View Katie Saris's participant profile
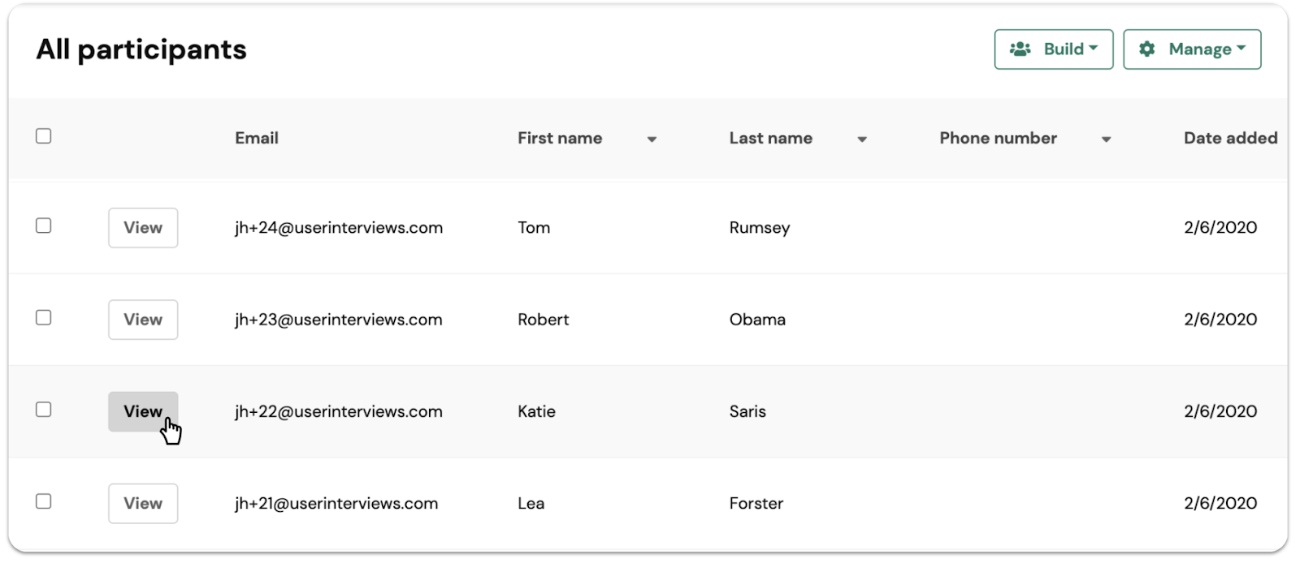Viewport: 1300px width, 563px height. 143,411
